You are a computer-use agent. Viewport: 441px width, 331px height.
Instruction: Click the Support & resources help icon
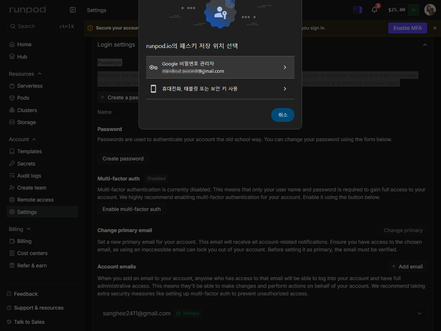click(9, 308)
